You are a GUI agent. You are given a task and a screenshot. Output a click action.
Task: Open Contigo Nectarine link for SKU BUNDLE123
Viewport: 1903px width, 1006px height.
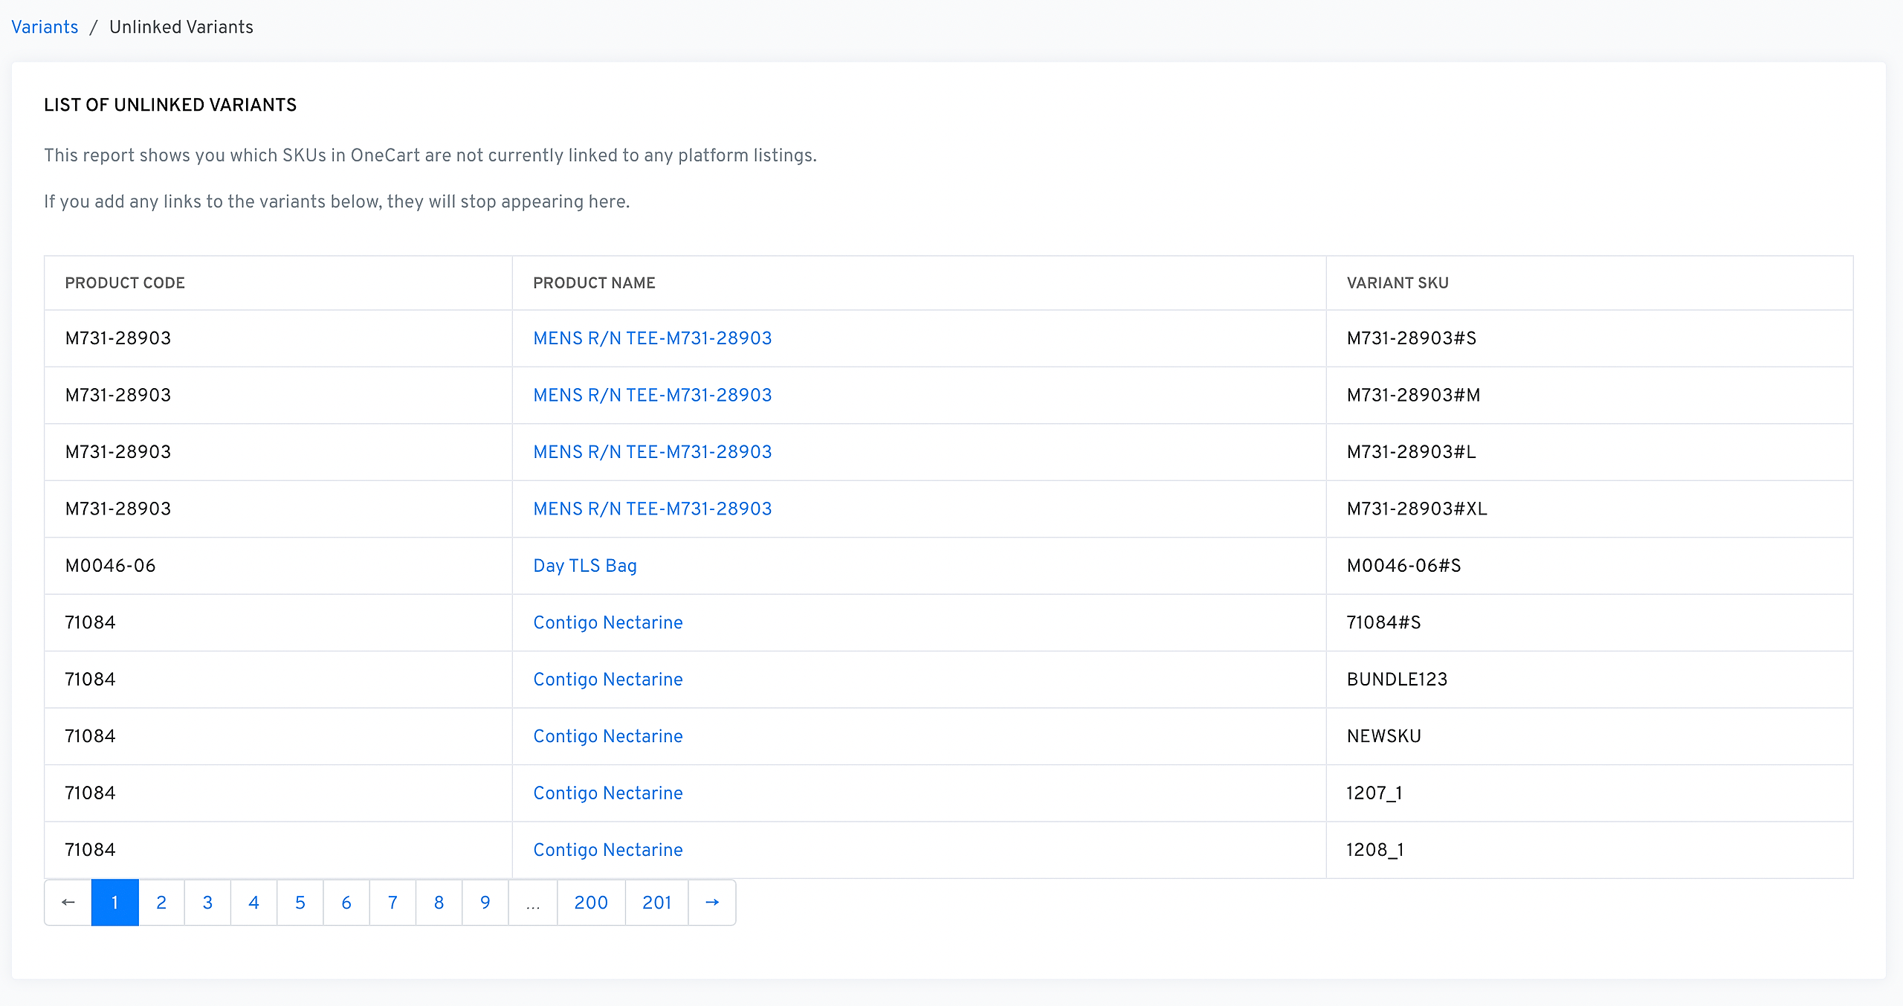[607, 680]
